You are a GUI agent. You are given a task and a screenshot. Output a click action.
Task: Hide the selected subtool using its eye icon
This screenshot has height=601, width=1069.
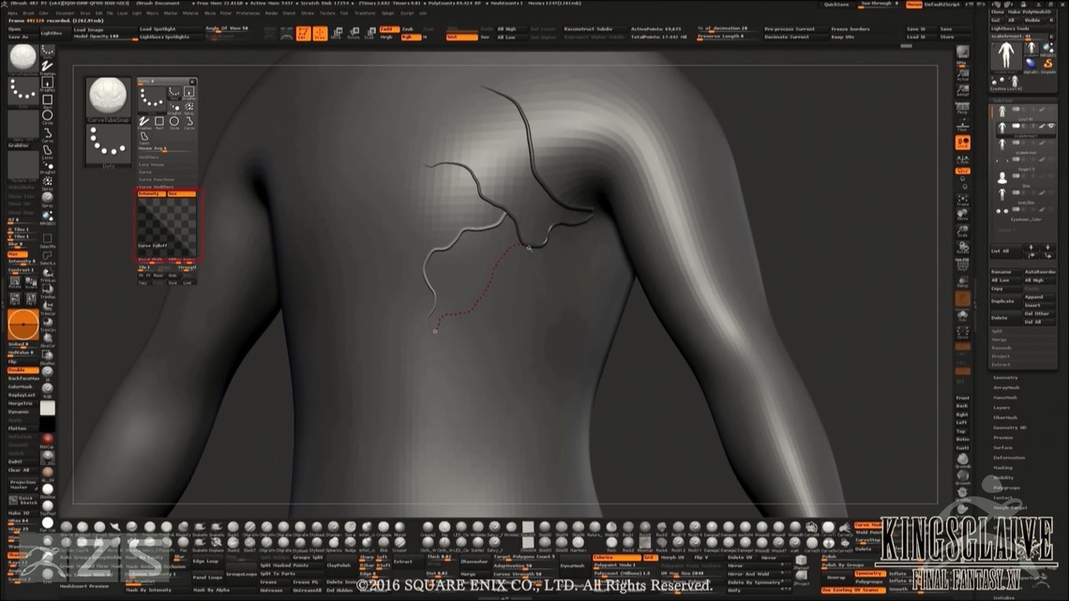point(1050,126)
